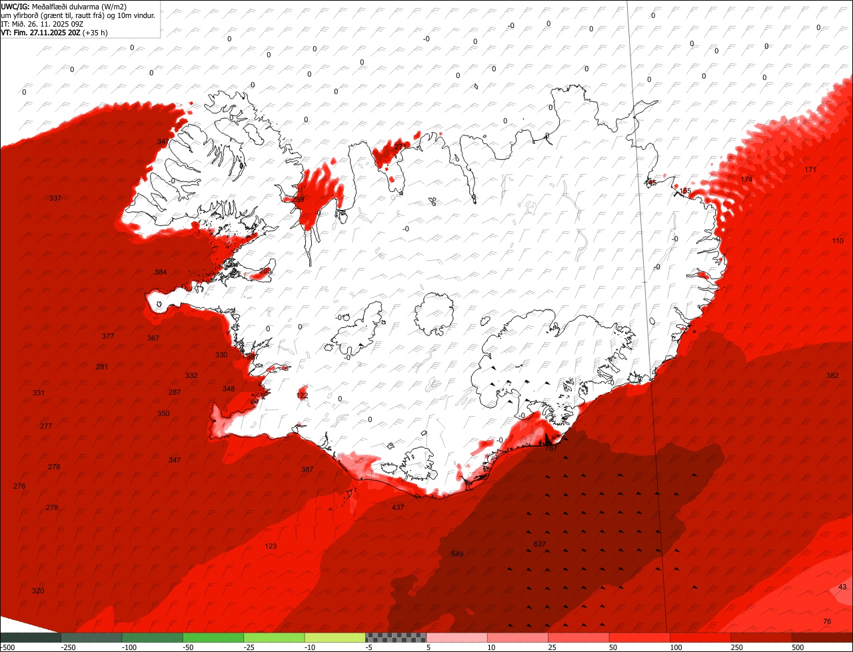Click the '-5' legend label
This screenshot has width=853, height=652.
[x=370, y=647]
